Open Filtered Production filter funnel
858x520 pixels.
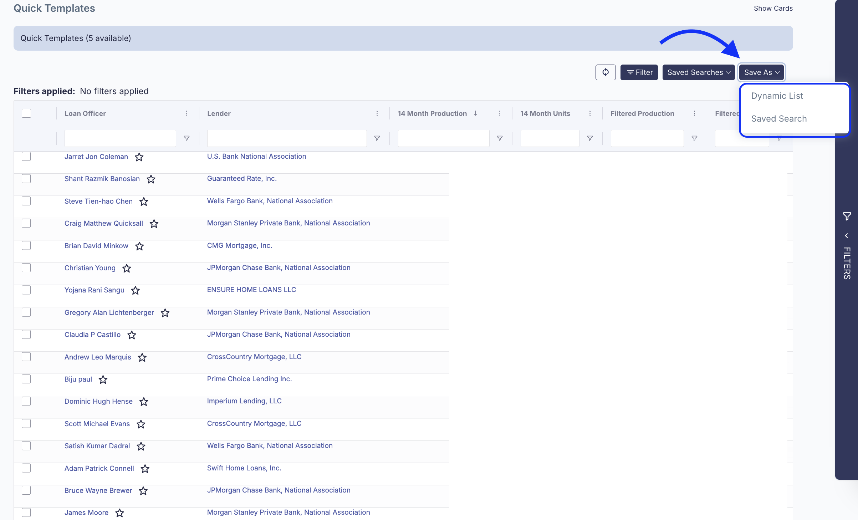point(694,138)
